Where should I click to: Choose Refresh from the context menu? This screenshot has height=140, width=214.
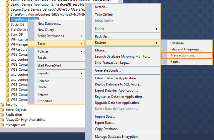click(56, 95)
